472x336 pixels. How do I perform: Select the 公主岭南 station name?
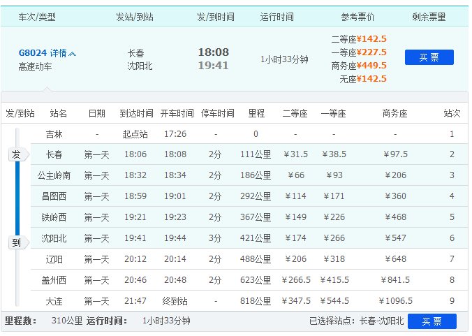tap(54, 175)
